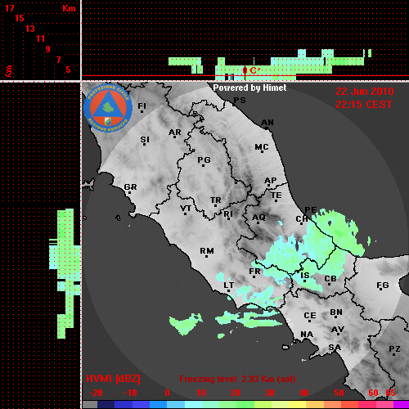Image resolution: width=409 pixels, height=409 pixels.
Task: Click the PZ city label
Action: click(394, 349)
